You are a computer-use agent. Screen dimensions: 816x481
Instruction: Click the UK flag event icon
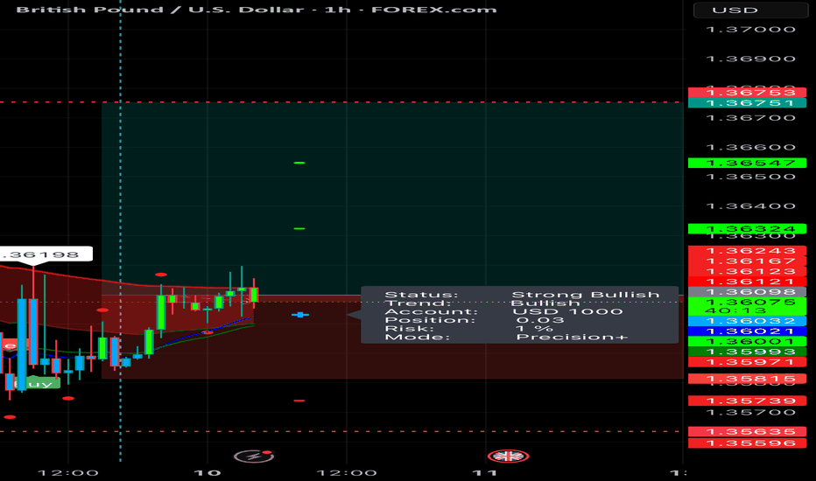click(509, 456)
